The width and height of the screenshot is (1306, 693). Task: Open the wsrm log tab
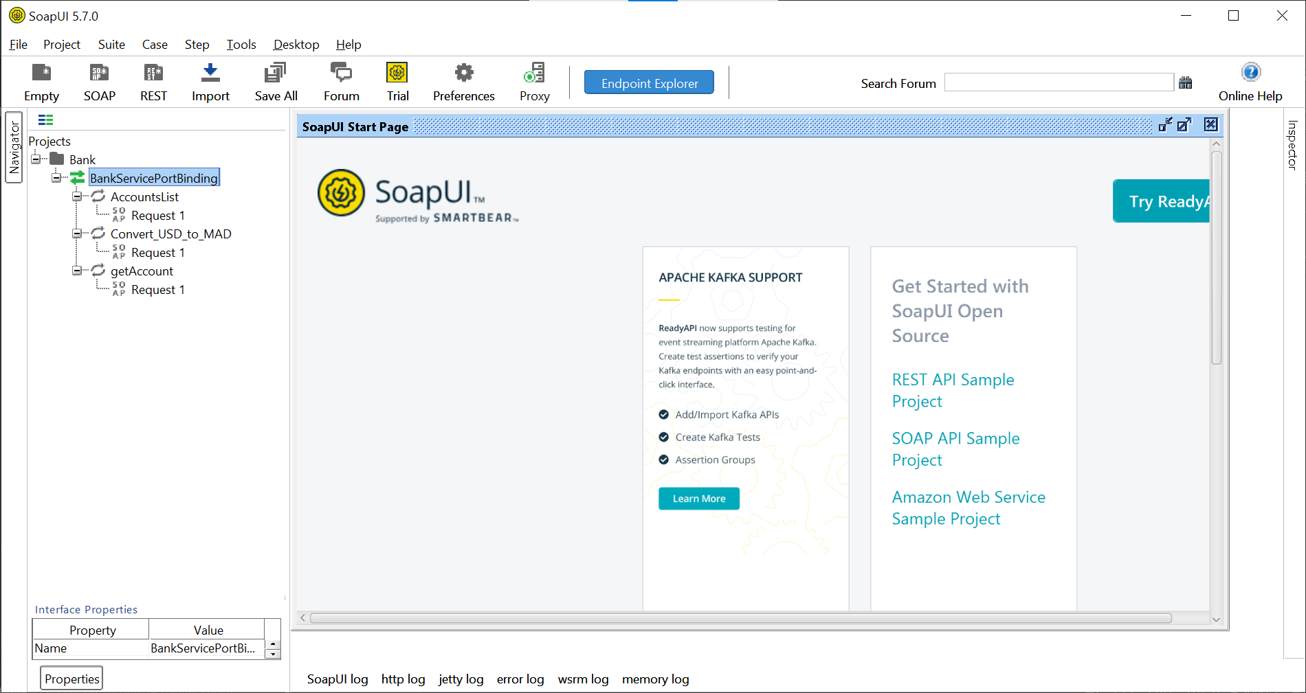coord(583,679)
